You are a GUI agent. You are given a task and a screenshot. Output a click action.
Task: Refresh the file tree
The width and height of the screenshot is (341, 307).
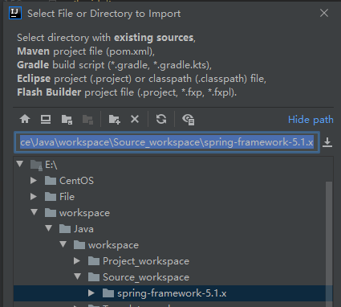[161, 119]
